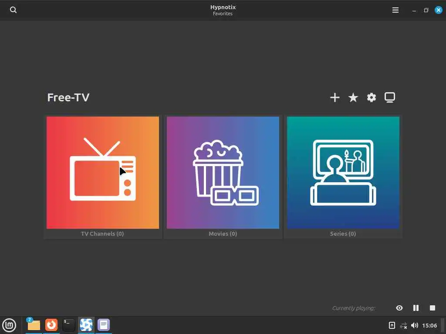The width and height of the screenshot is (446, 334).
Task: Pause the current stream playback
Action: [416, 308]
